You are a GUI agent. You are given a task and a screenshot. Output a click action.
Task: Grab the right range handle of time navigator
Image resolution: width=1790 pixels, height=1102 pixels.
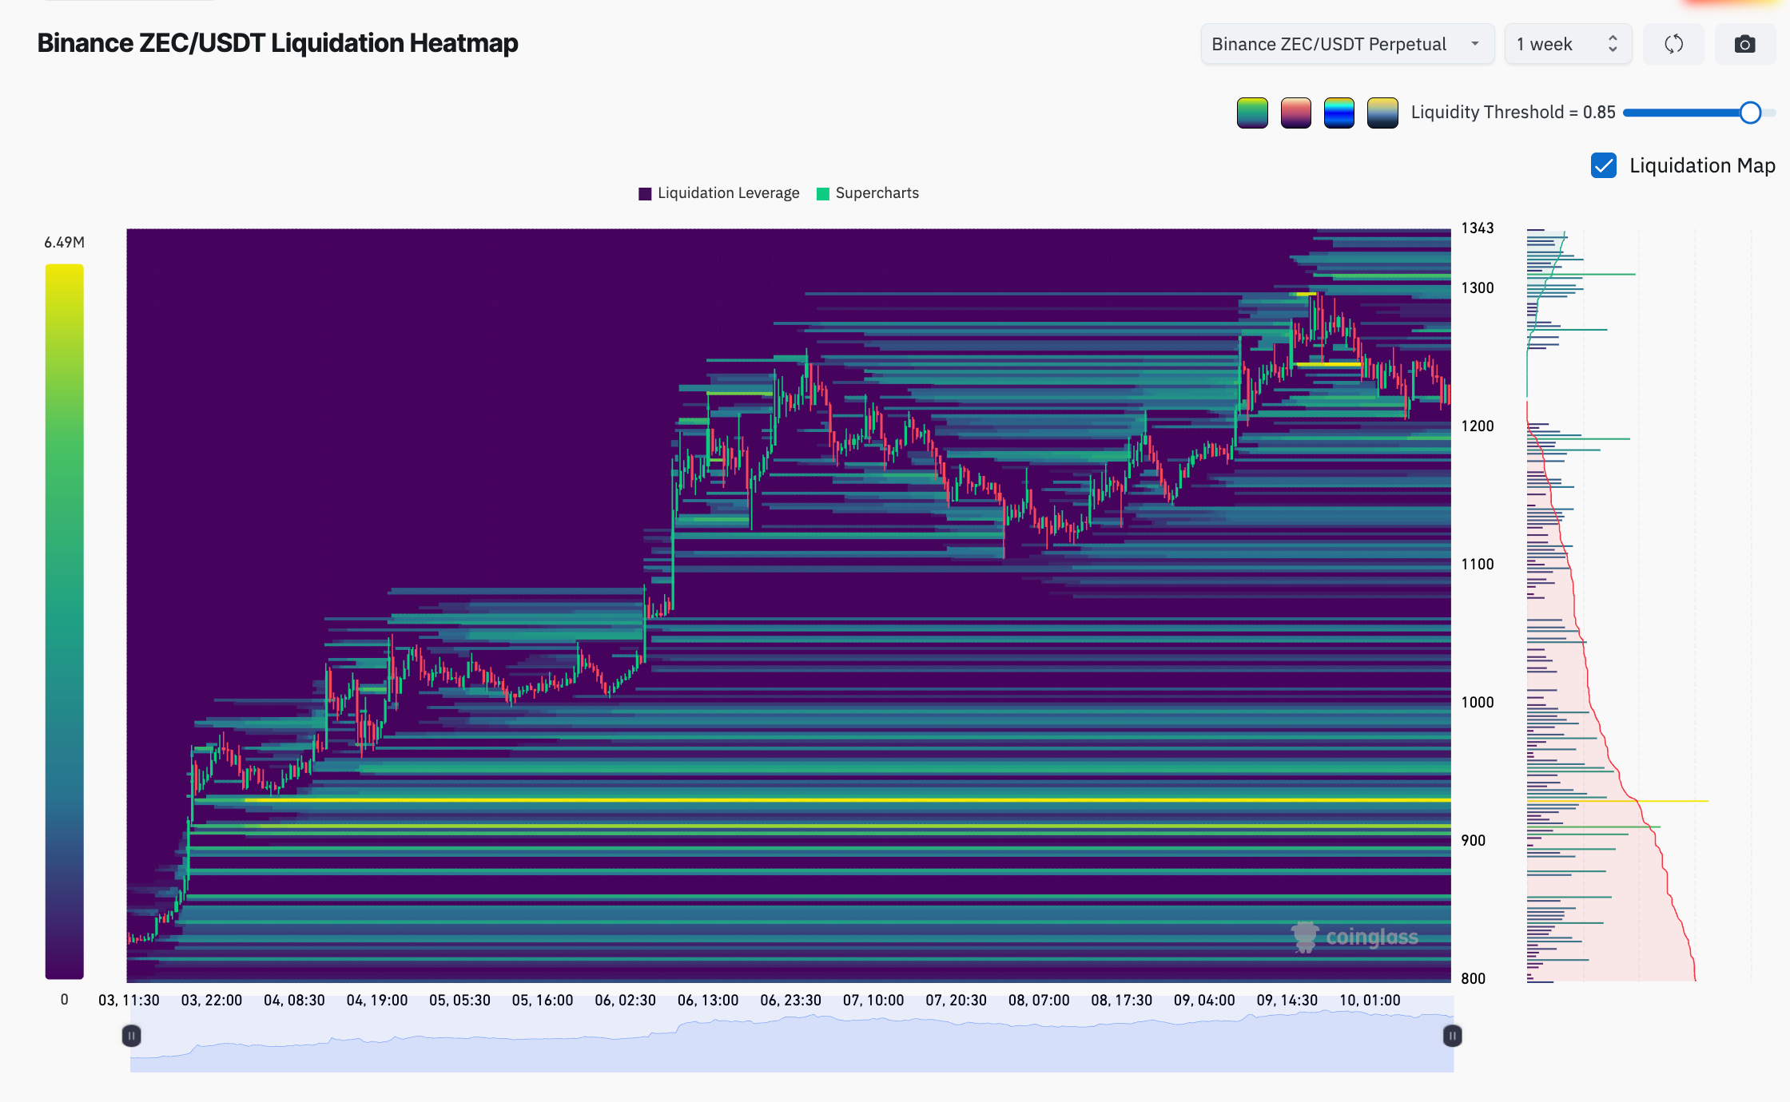(1452, 1036)
